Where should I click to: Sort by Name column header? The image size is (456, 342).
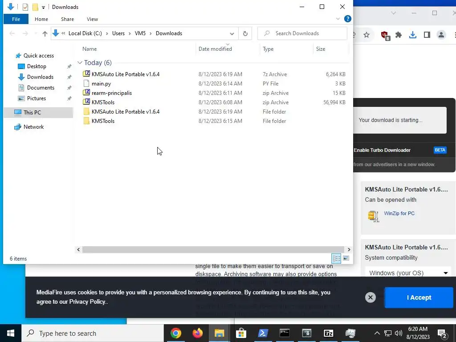[x=89, y=49]
